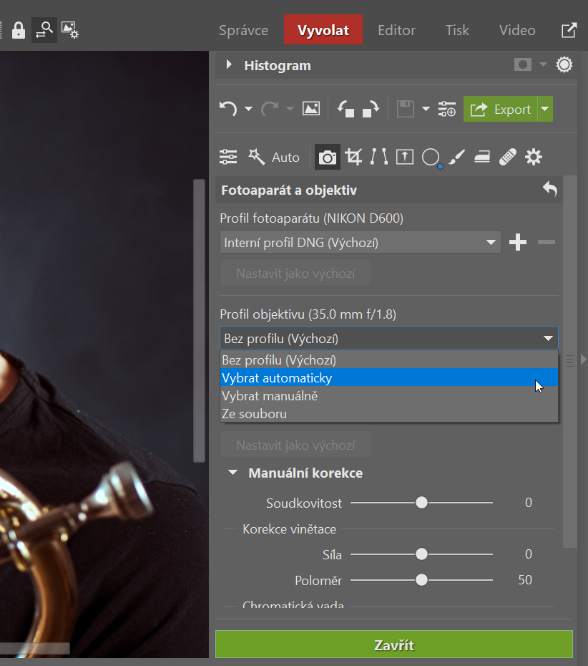The height and width of the screenshot is (666, 588).
Task: Select the Crop tool icon
Action: pyautogui.click(x=353, y=157)
